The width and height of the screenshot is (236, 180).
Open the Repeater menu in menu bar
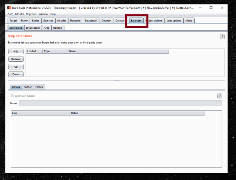[x=31, y=14]
